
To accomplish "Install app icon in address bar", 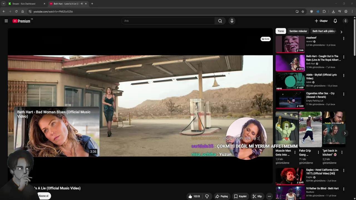I will (x=297, y=11).
